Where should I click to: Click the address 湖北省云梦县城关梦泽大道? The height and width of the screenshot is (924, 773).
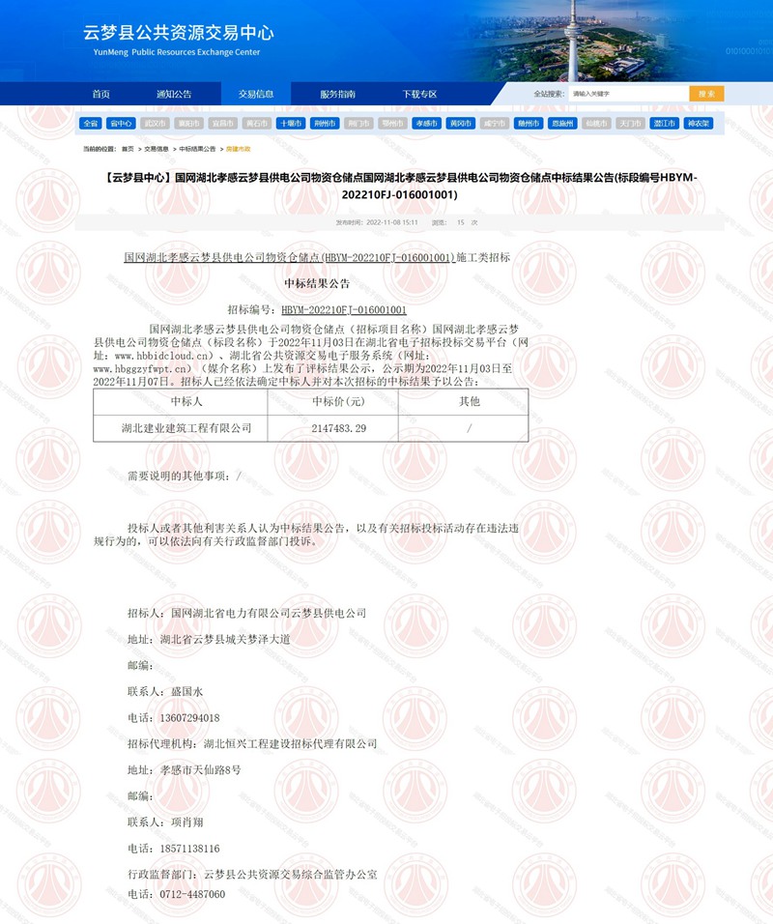click(225, 640)
